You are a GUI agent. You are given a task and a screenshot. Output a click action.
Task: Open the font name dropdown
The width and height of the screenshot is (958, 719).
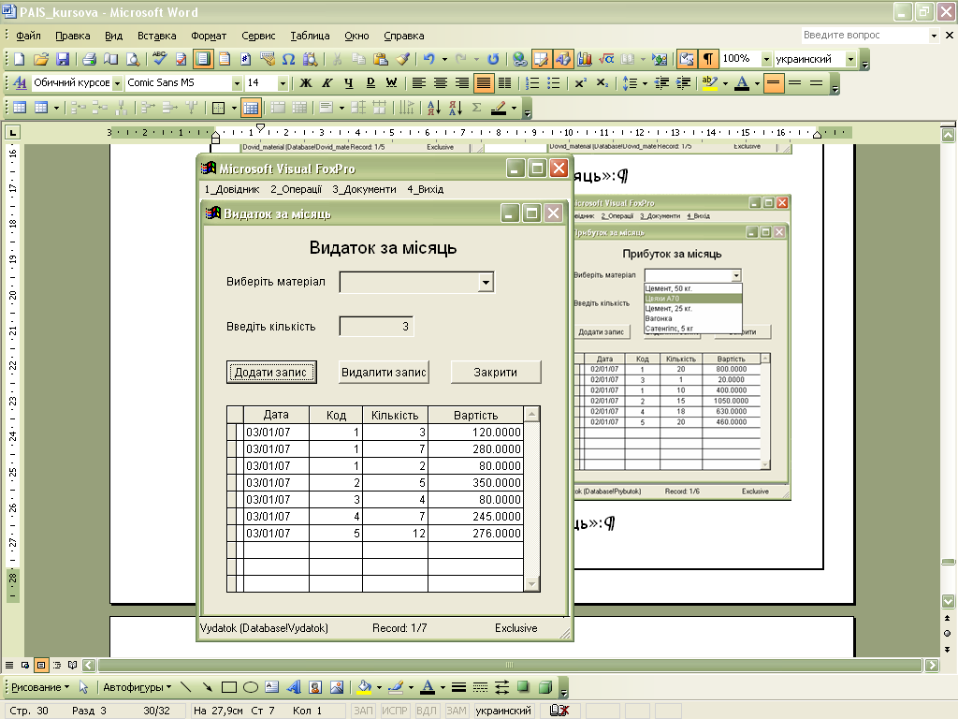pos(236,83)
